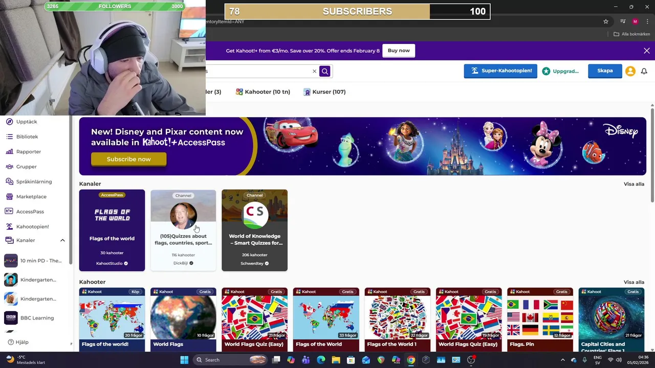The image size is (655, 368).
Task: Click the Super-Kahootopien! button
Action: pyautogui.click(x=500, y=71)
